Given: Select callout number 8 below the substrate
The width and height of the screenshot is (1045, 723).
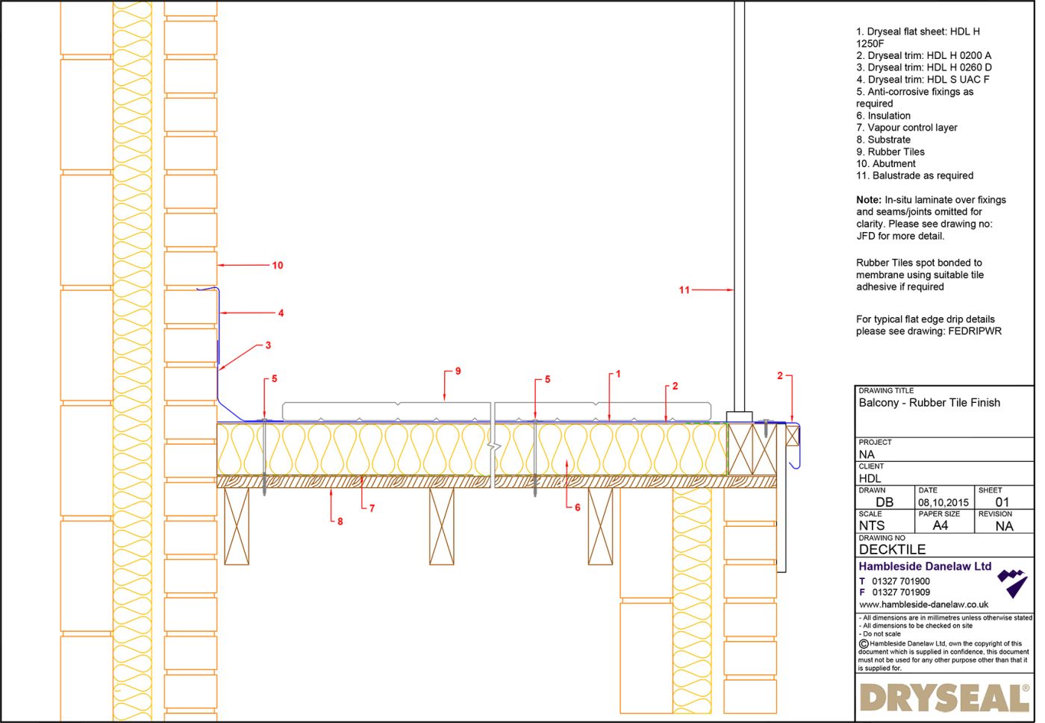Looking at the screenshot, I should coord(340,522).
